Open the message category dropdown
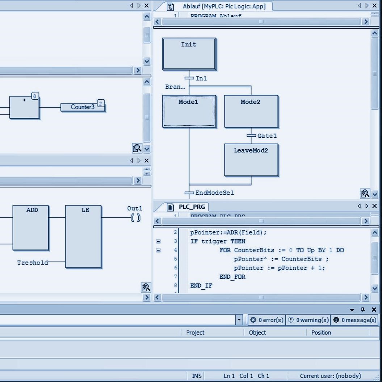The height and width of the screenshot is (382, 382). pos(239,320)
